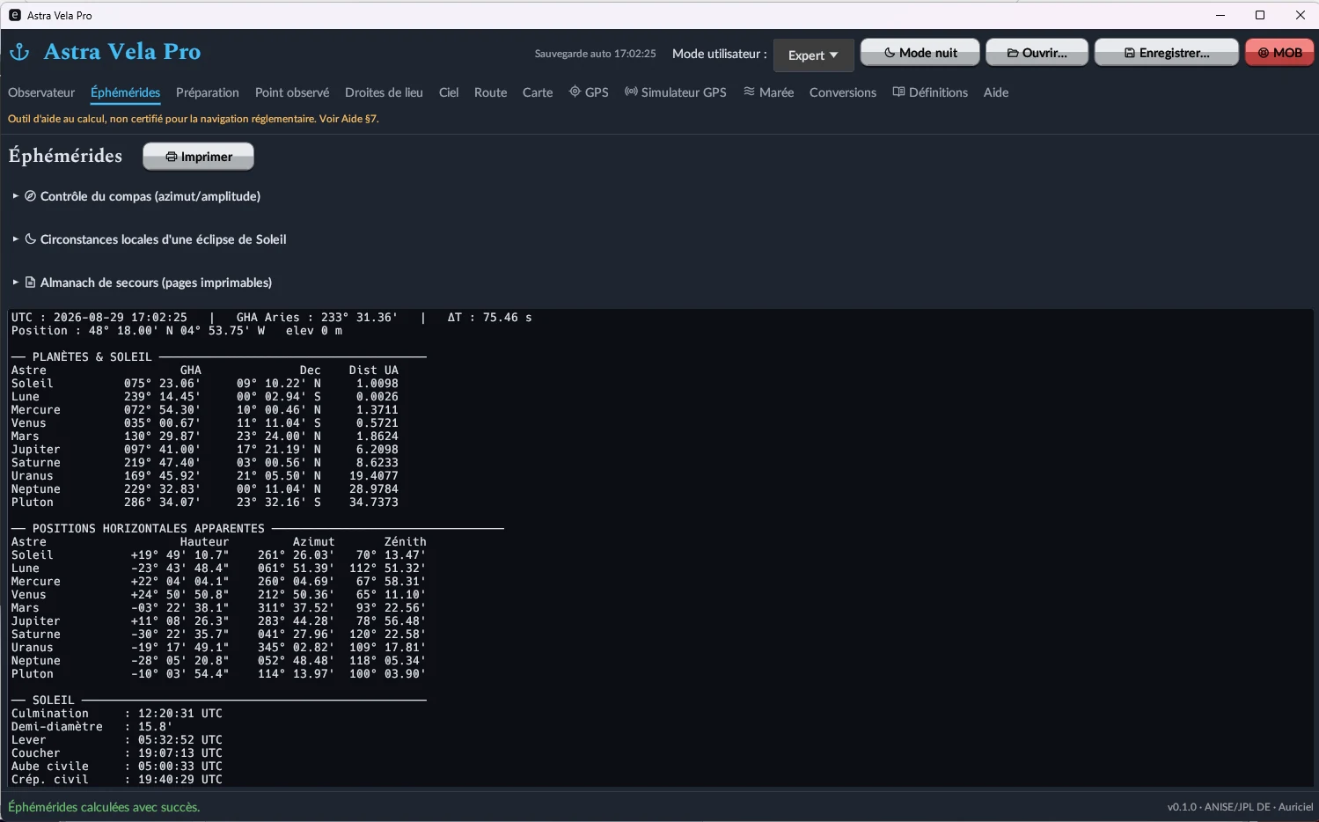Click the book icon beside Définitions
Viewport: 1319px width, 822px height.
(898, 92)
